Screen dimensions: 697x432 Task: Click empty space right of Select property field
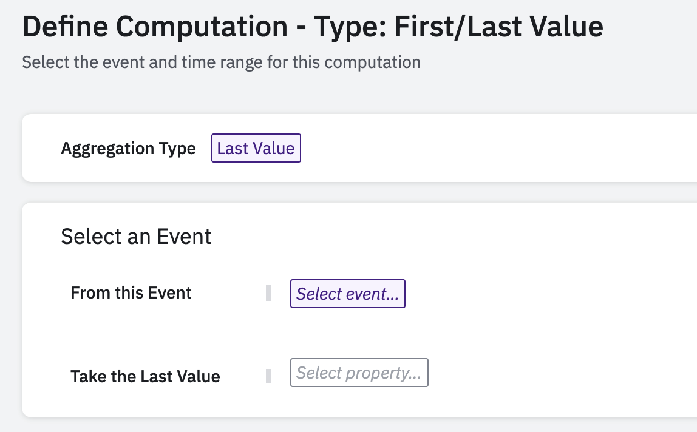tap(546, 373)
